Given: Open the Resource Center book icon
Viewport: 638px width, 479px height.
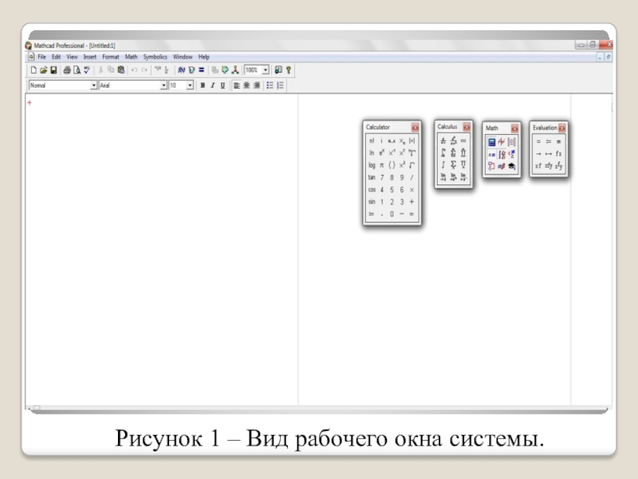Looking at the screenshot, I should [x=278, y=70].
